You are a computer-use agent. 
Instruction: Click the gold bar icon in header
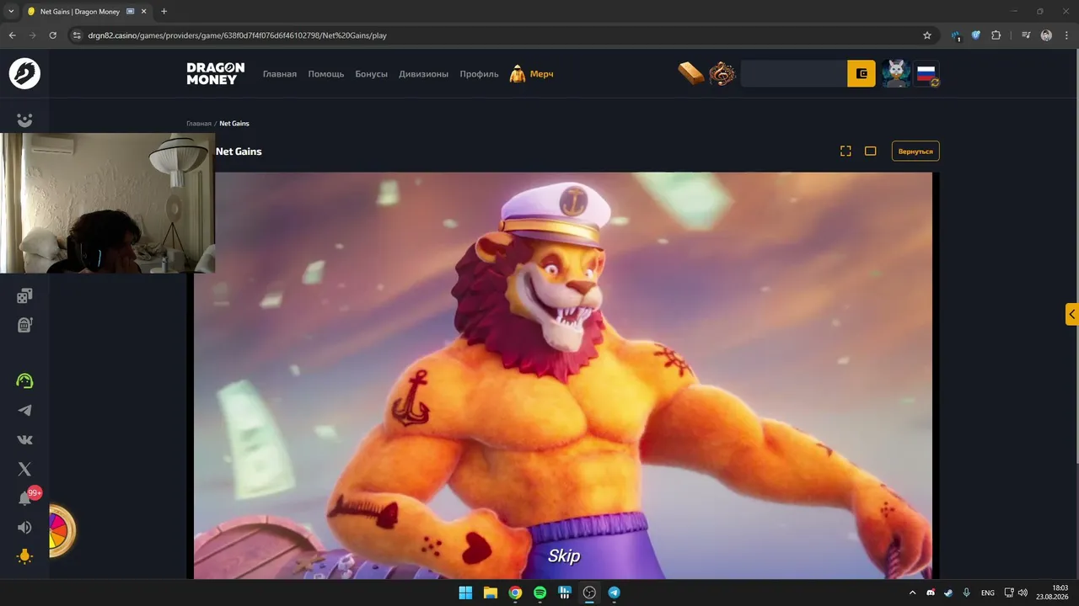coord(691,73)
